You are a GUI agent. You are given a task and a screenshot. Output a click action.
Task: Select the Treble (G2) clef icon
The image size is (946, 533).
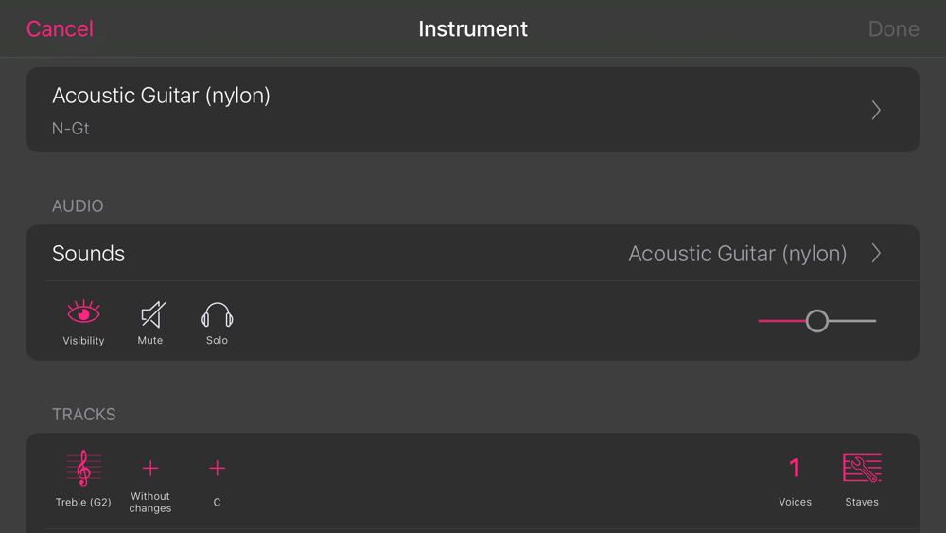click(83, 468)
